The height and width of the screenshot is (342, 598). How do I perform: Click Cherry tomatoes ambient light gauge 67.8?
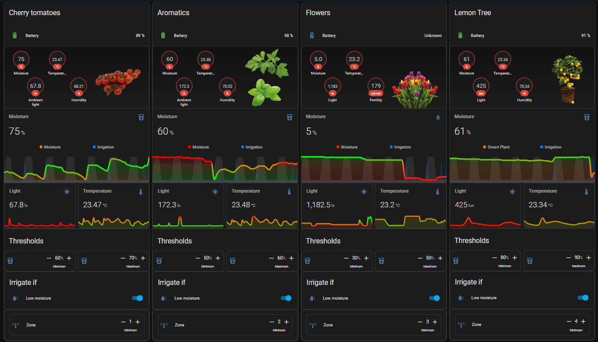pos(36,87)
